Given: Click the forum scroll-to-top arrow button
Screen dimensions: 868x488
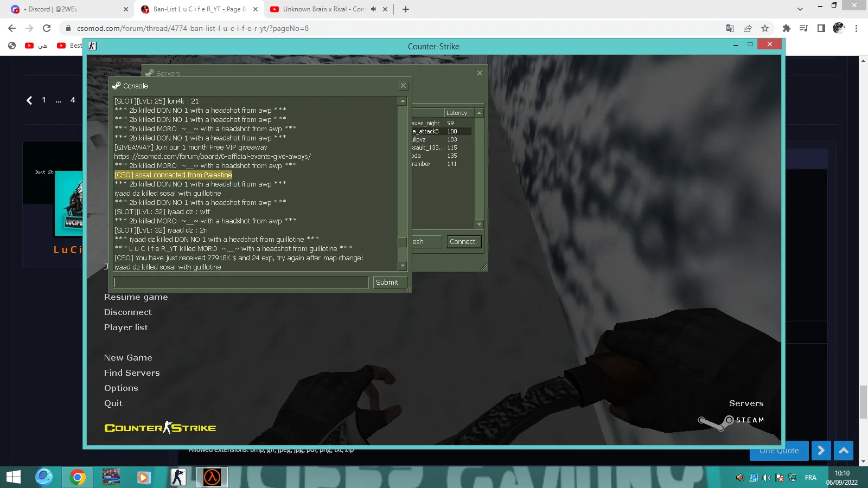Looking at the screenshot, I should click(844, 451).
